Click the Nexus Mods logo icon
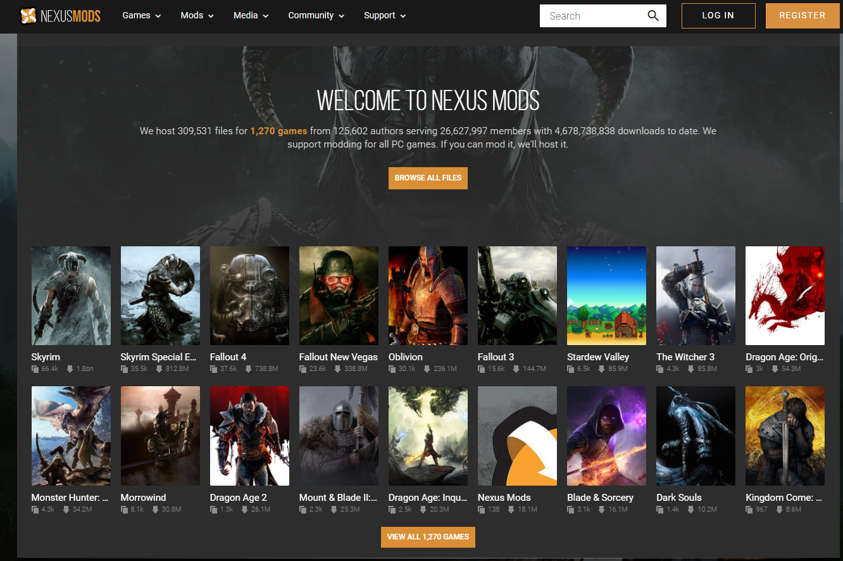The image size is (843, 561). pos(28,16)
